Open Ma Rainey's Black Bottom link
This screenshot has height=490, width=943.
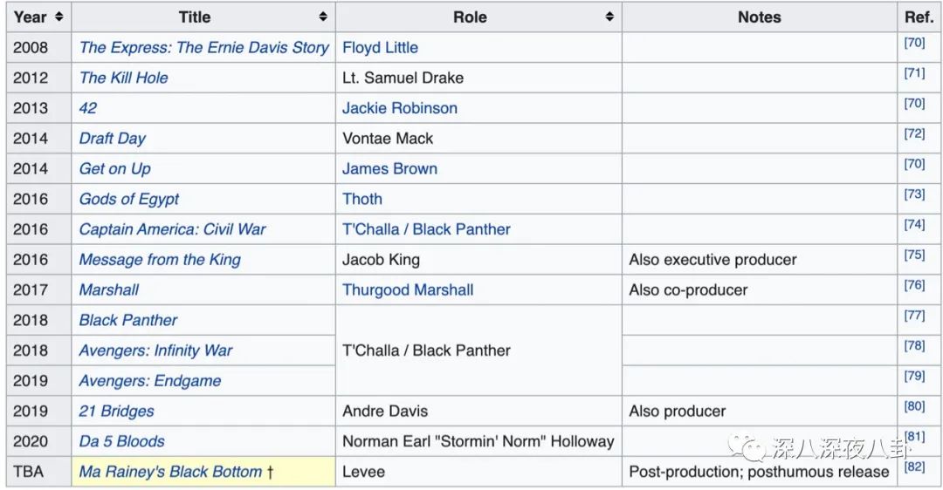(170, 472)
